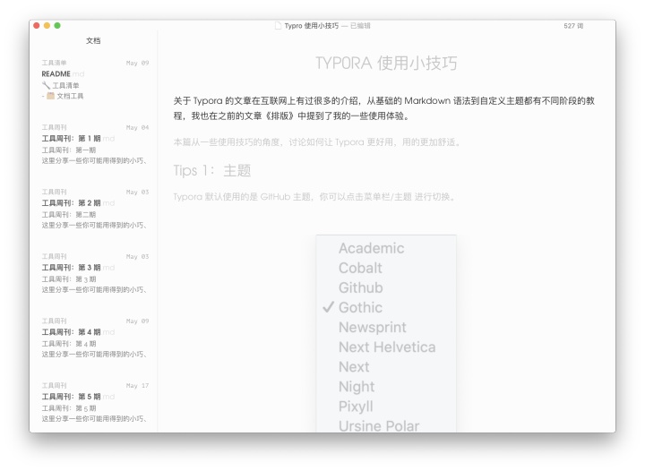Click the Tips 1: 主题 heading
The image size is (645, 471).
click(x=211, y=170)
